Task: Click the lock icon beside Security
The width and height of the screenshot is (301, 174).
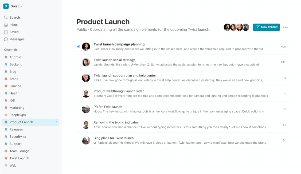Action: (x=25, y=136)
